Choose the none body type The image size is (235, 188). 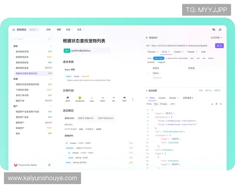pos(149,58)
